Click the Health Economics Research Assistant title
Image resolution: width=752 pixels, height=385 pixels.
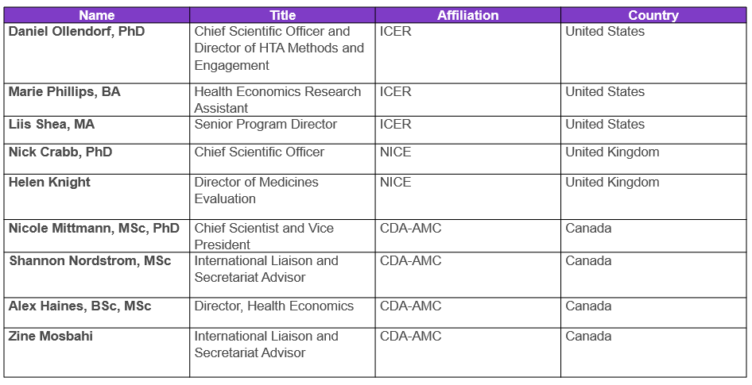pyautogui.click(x=277, y=100)
